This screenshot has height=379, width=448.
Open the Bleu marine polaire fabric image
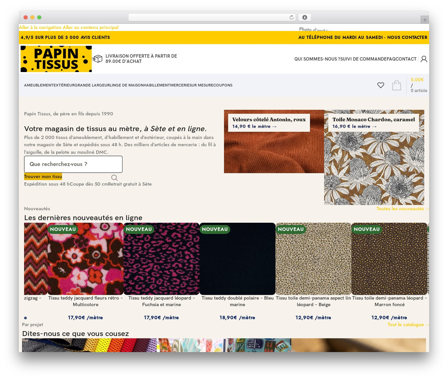pos(237,259)
